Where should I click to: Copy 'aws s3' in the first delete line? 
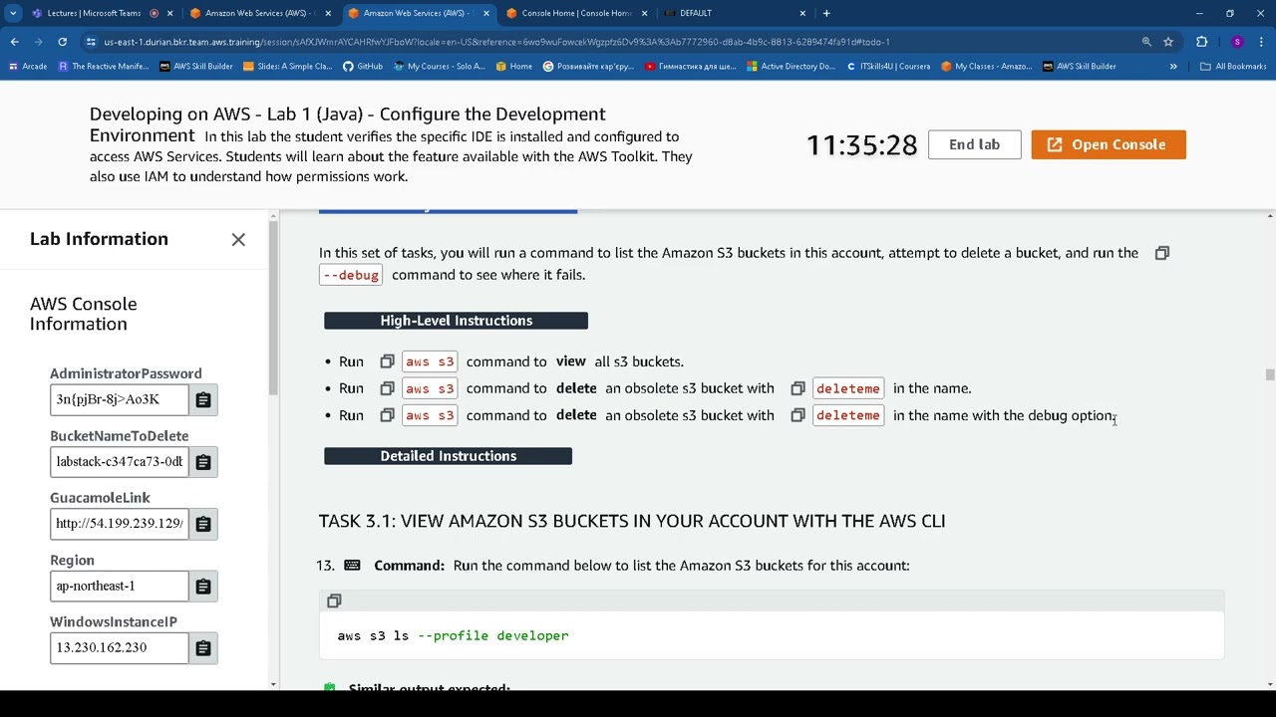(387, 388)
